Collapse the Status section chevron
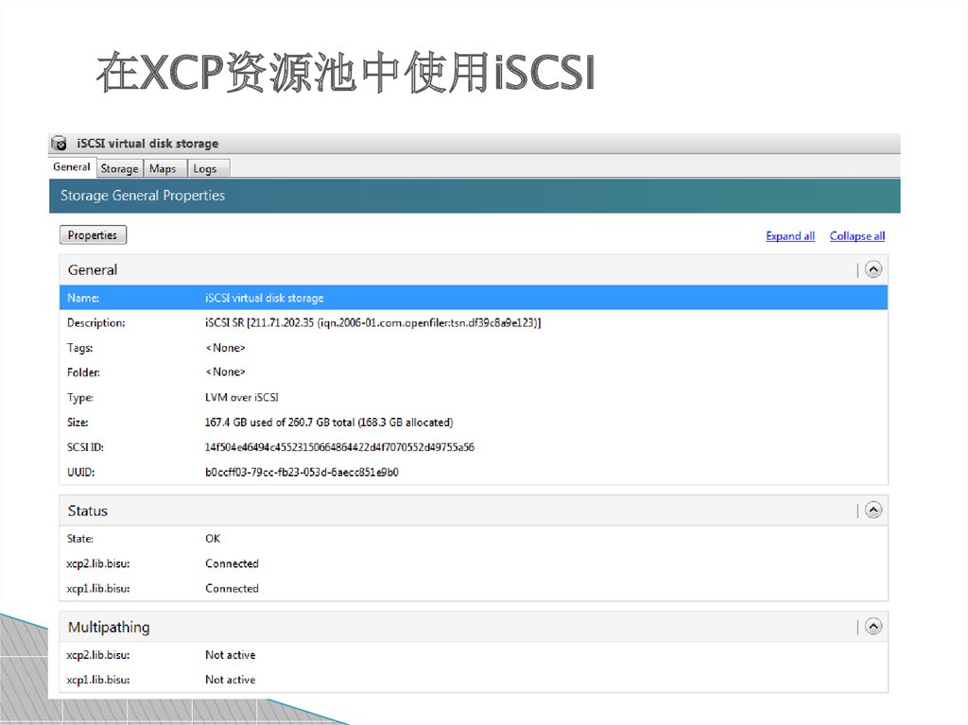This screenshot has height=725, width=968. [x=873, y=510]
